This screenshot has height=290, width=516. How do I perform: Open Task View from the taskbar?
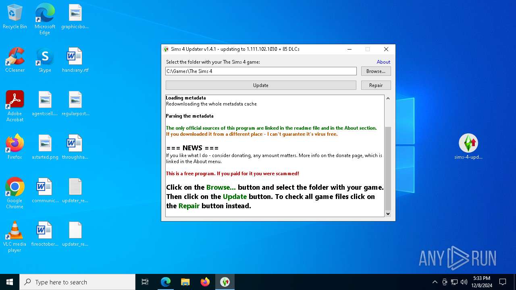coord(145,282)
